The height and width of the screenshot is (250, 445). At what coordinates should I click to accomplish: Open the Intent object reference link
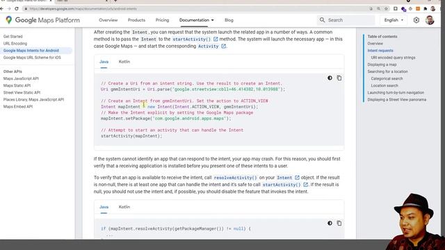[x=288, y=178]
